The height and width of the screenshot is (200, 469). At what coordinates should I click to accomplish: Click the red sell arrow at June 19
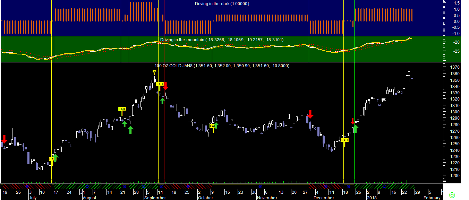[x=4, y=139]
